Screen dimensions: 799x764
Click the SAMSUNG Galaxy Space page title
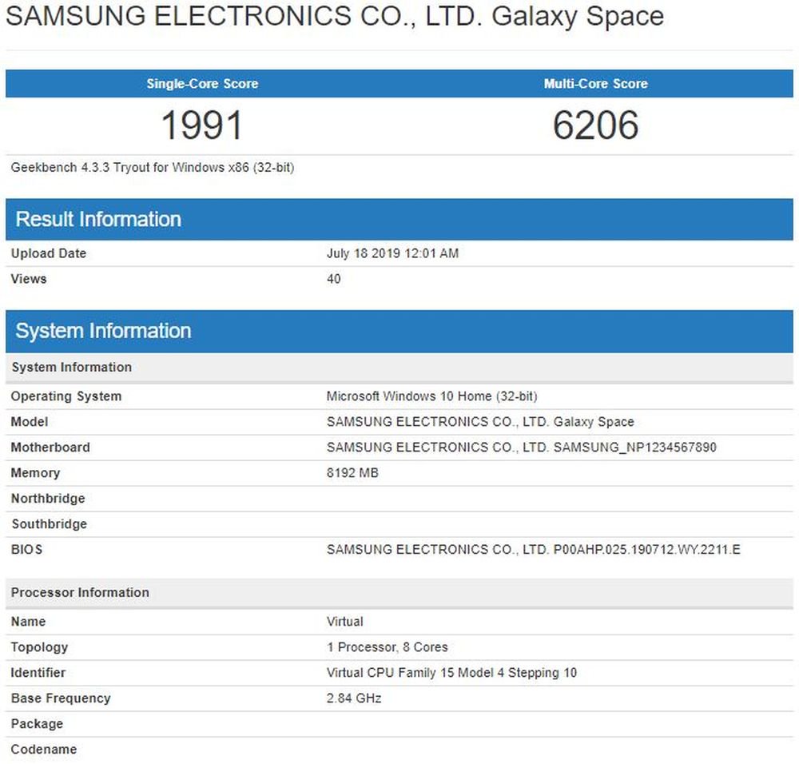point(334,16)
